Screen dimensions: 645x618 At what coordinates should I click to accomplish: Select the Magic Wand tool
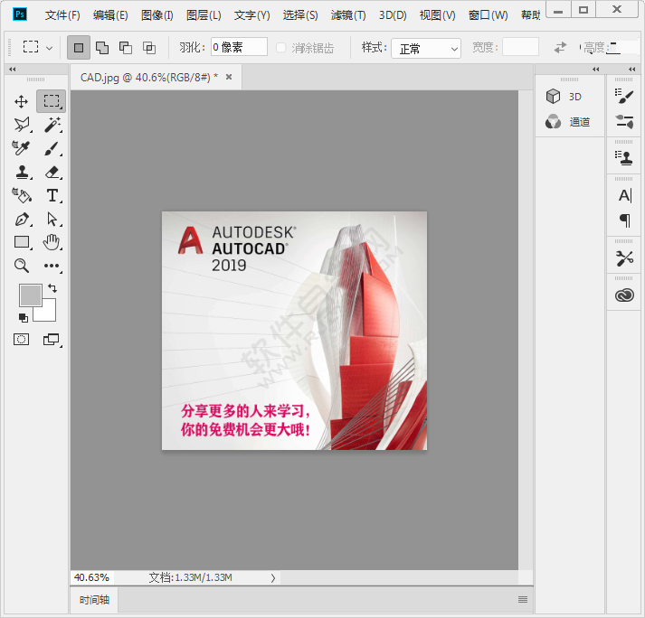[x=52, y=125]
